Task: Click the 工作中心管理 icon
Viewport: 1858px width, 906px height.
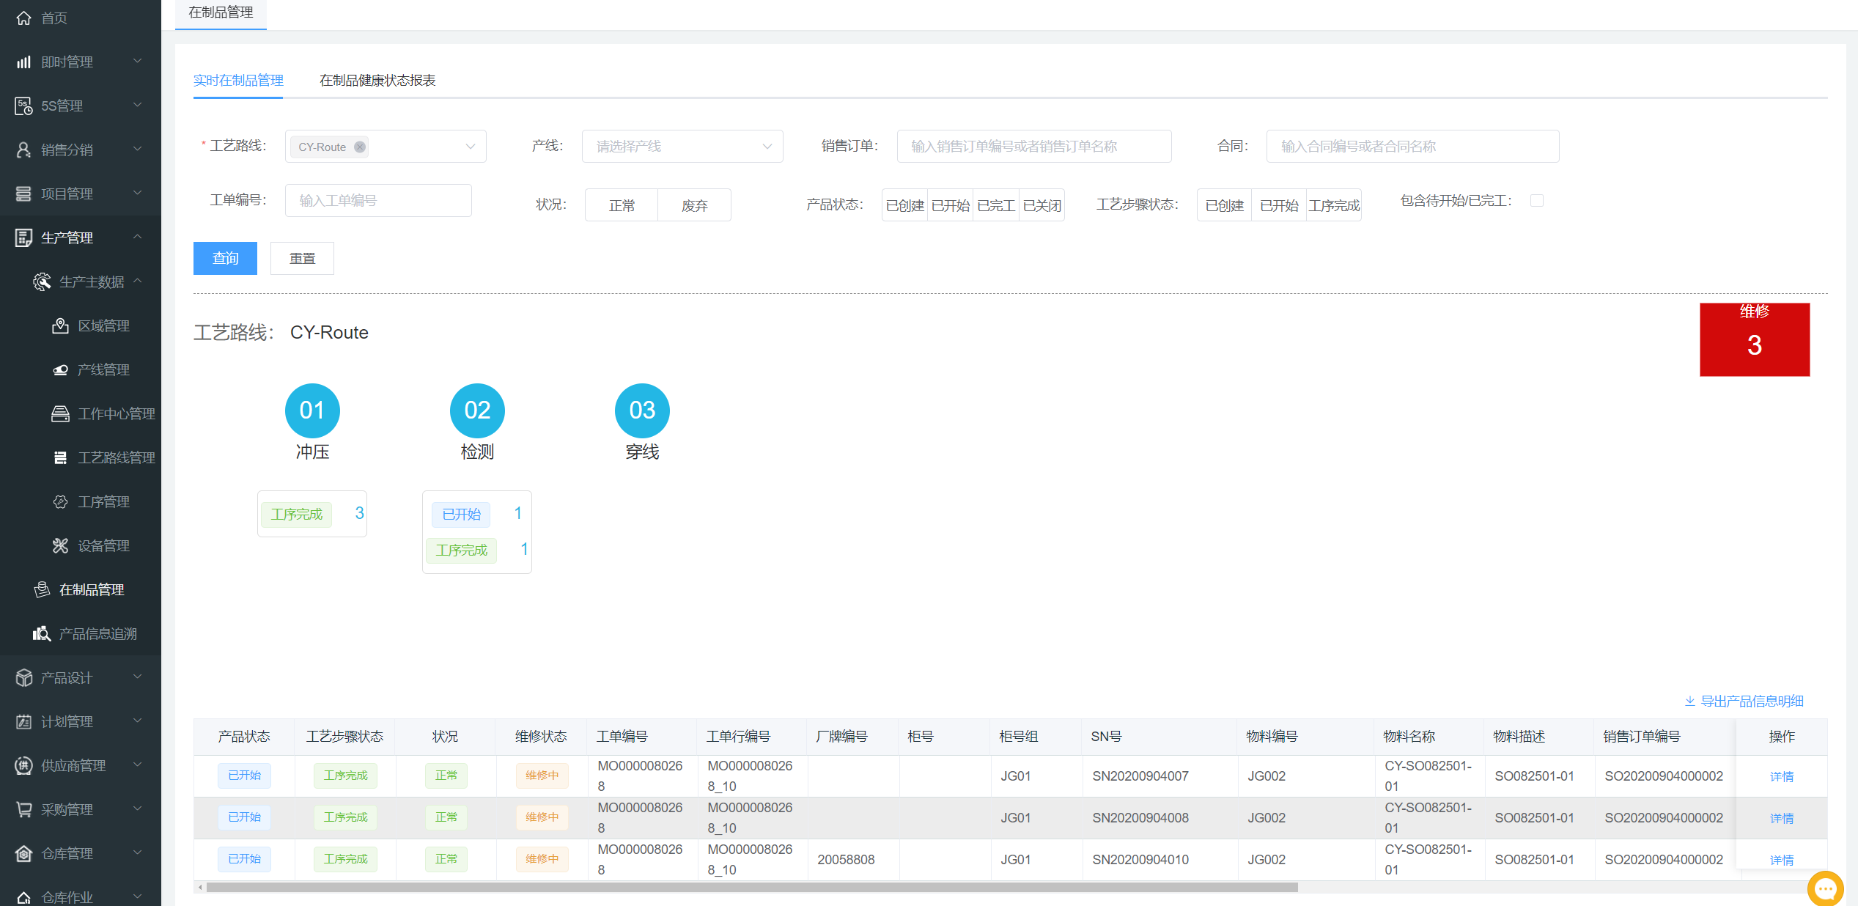Action: (60, 413)
